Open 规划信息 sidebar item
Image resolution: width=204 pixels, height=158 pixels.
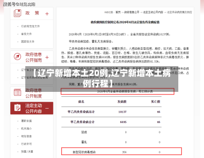(x=27, y=136)
